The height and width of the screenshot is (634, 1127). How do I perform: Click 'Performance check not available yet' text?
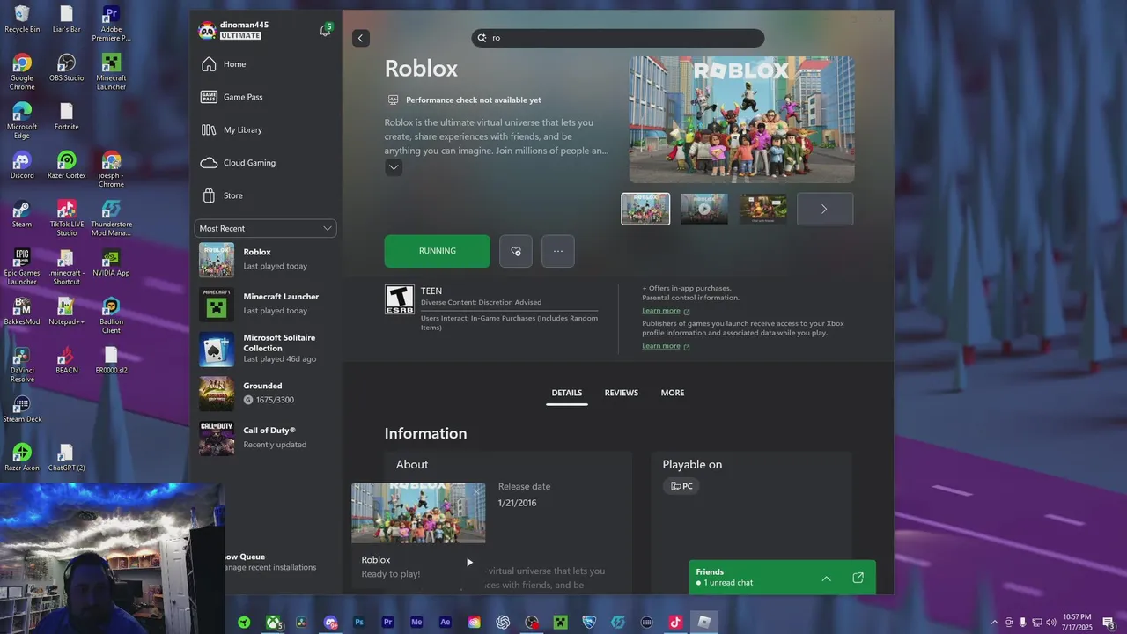pos(474,100)
